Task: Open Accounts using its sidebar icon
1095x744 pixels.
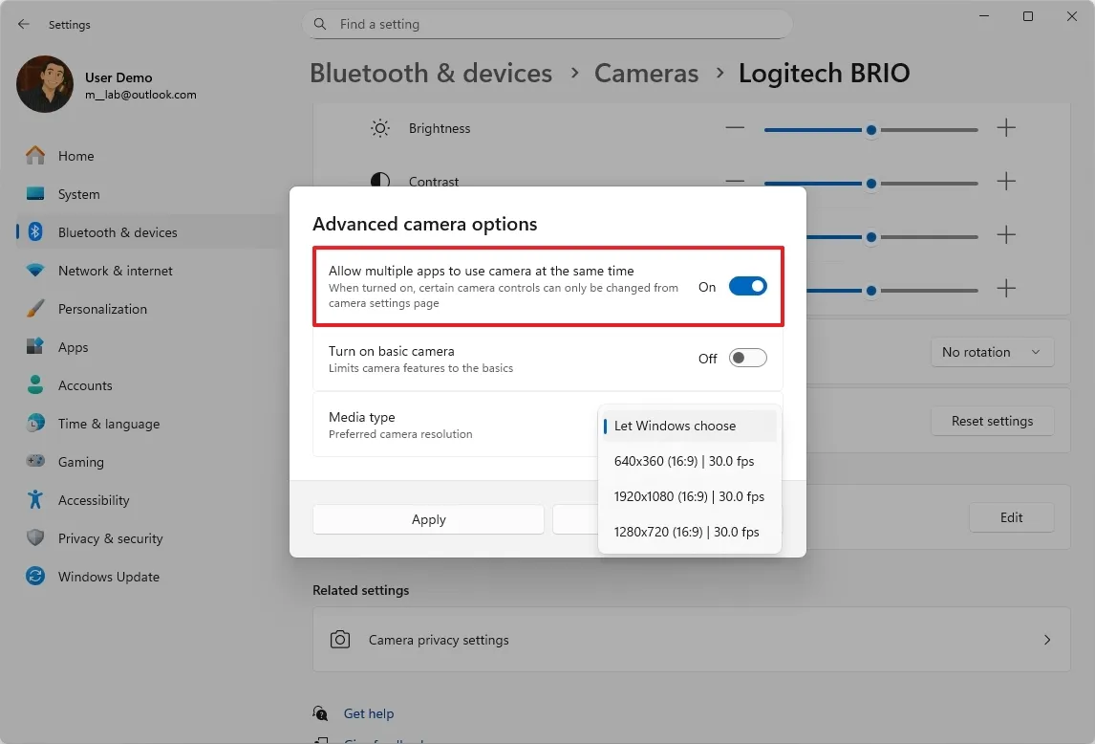Action: point(33,385)
